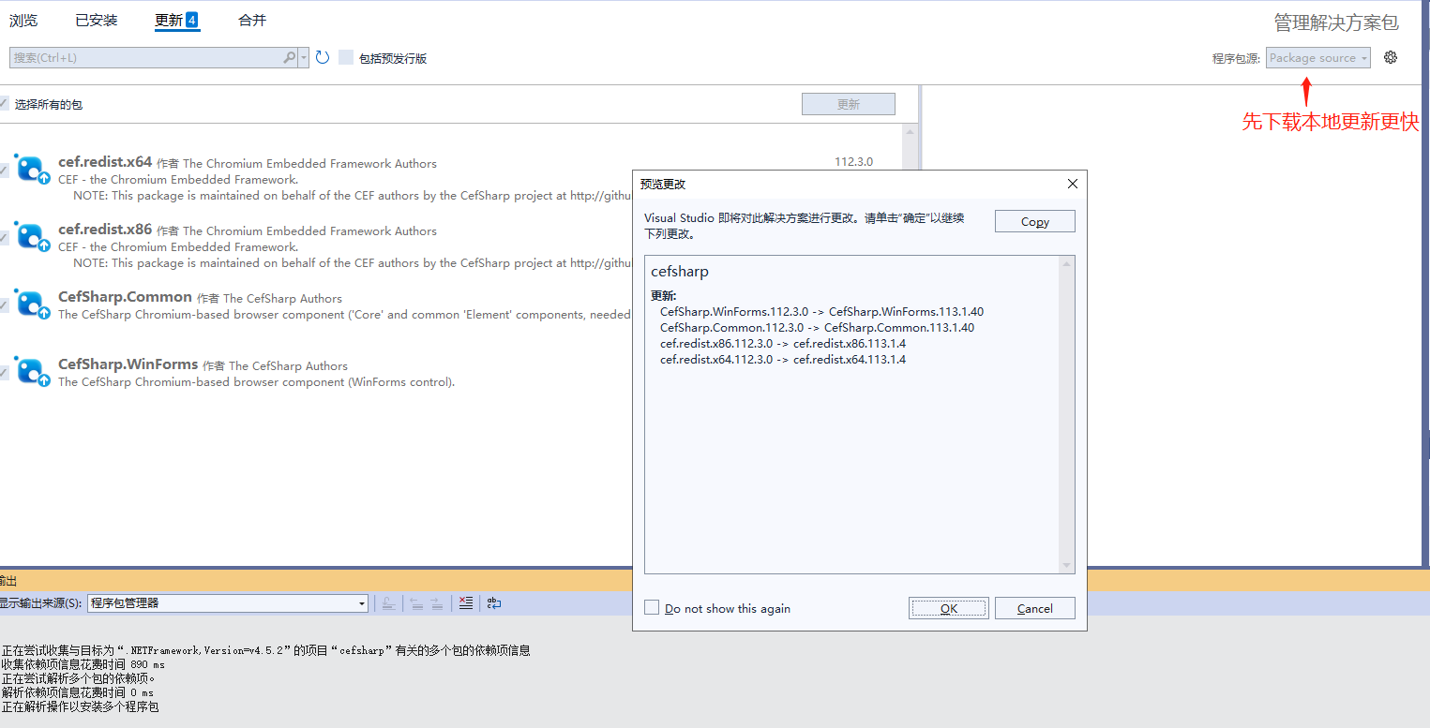
Task: Click 管理解决方案包 title text
Action: click(x=1335, y=22)
